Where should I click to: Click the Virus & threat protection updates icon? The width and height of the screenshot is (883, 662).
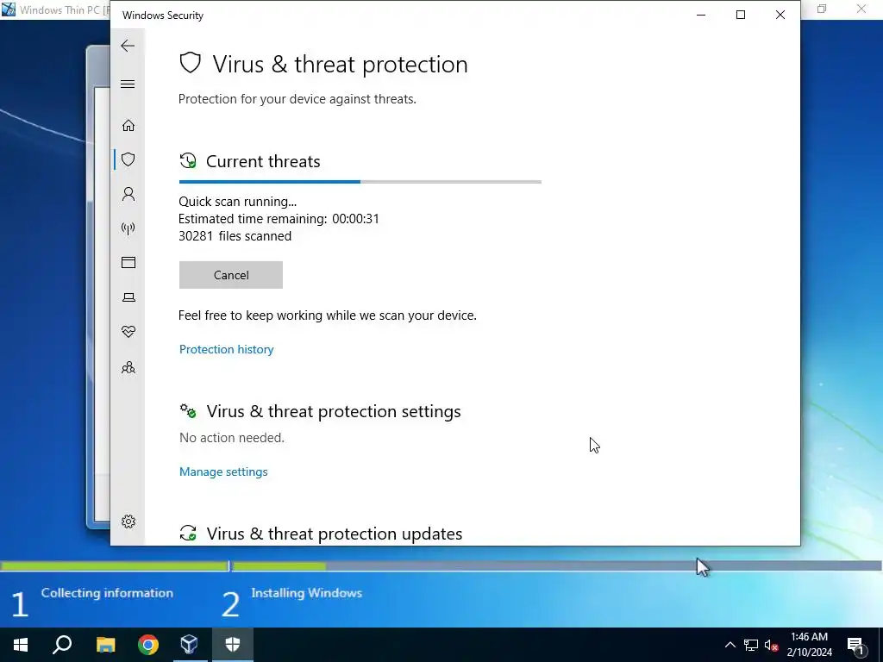(188, 533)
